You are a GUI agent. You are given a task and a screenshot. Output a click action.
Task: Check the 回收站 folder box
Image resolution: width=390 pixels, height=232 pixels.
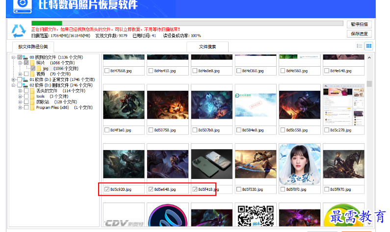[26, 102]
